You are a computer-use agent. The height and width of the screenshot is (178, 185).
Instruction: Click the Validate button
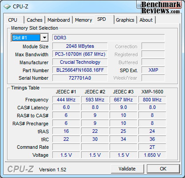[x=127, y=169]
